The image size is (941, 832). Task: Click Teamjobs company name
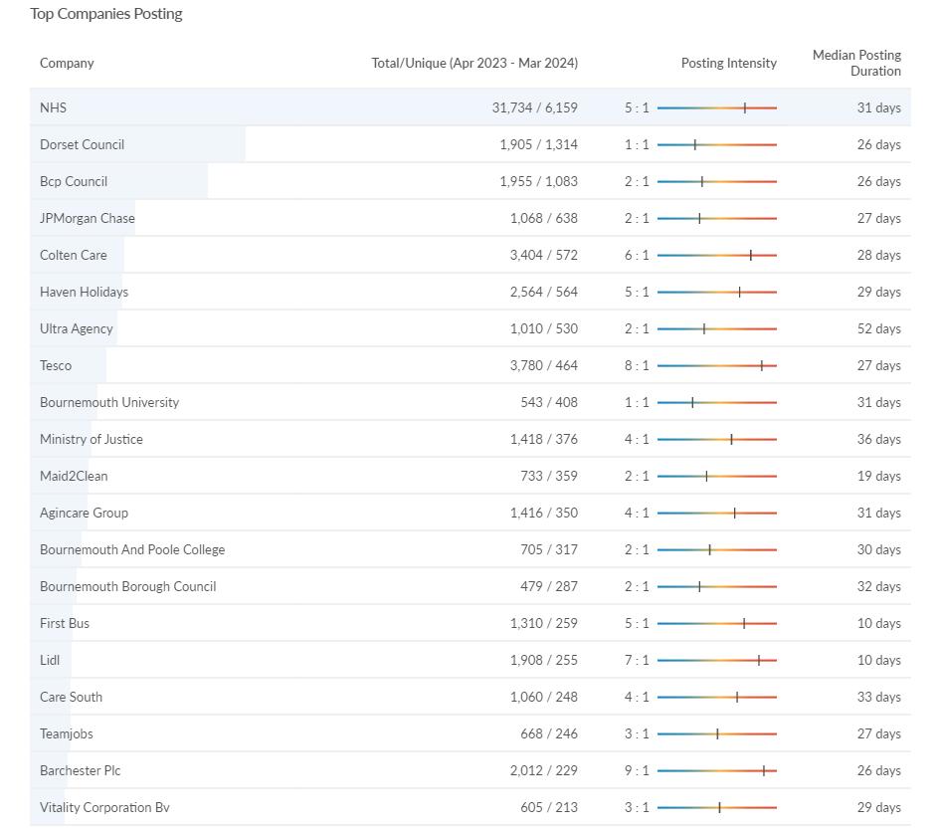[x=66, y=733]
